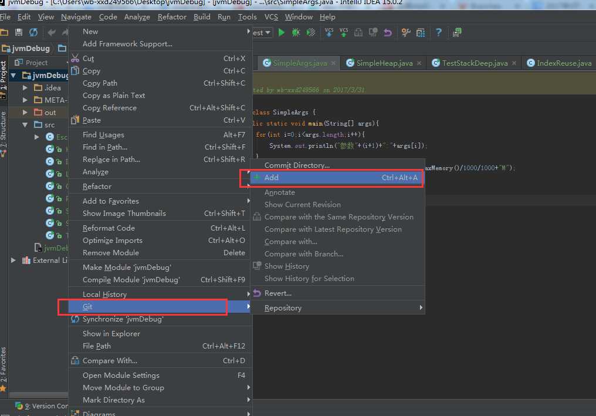Click the Compare with repository toolbar icon
This screenshot has width=596, height=416.
tap(358, 33)
